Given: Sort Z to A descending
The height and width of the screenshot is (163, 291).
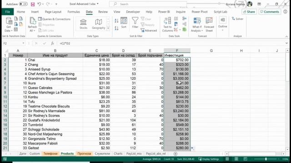Looking at the screenshot, I should point(116,28).
